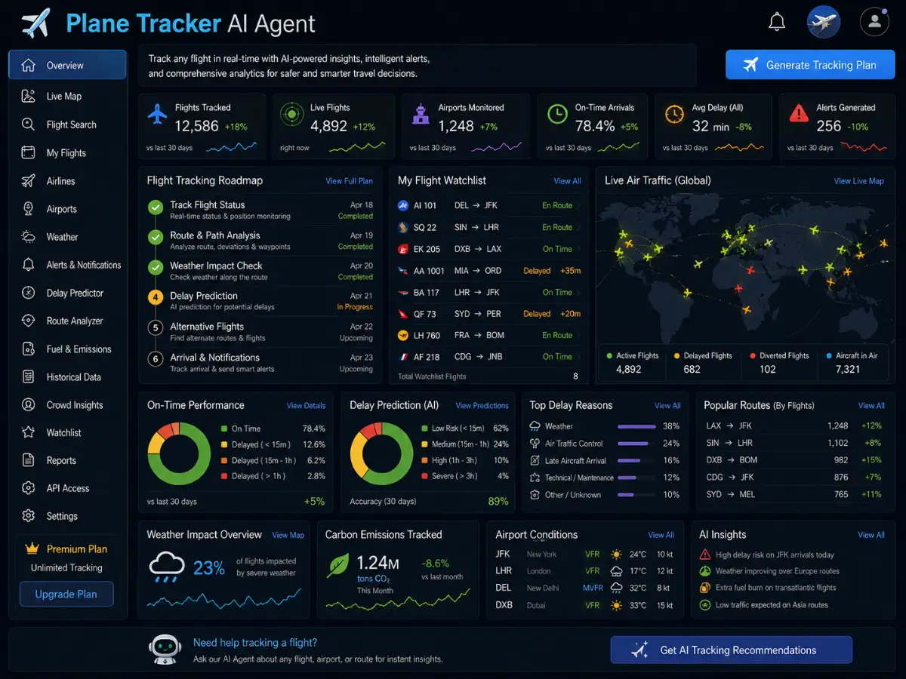Image resolution: width=906 pixels, height=679 pixels.
Task: Click the On-Time Performance donut chart
Action: coord(179,453)
